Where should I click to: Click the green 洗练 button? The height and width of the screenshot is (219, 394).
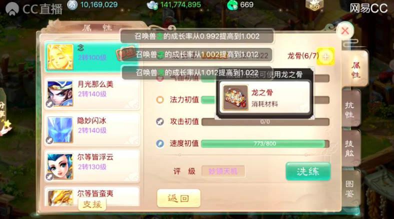(x=308, y=171)
